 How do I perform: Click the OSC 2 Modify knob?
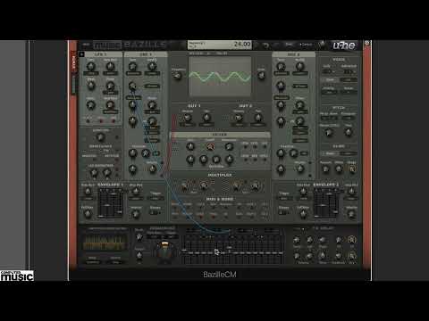[300, 66]
